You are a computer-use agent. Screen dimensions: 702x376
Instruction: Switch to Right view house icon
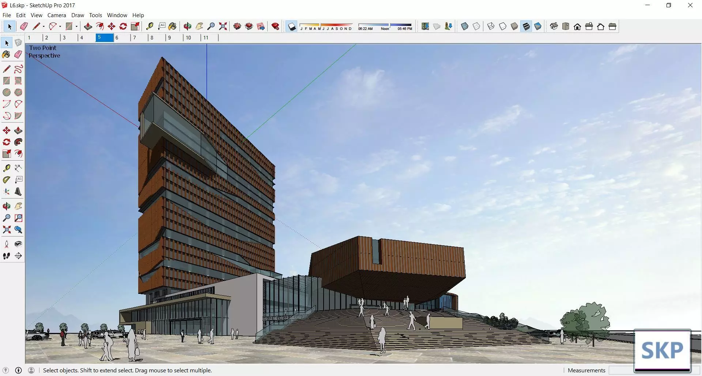coord(589,26)
